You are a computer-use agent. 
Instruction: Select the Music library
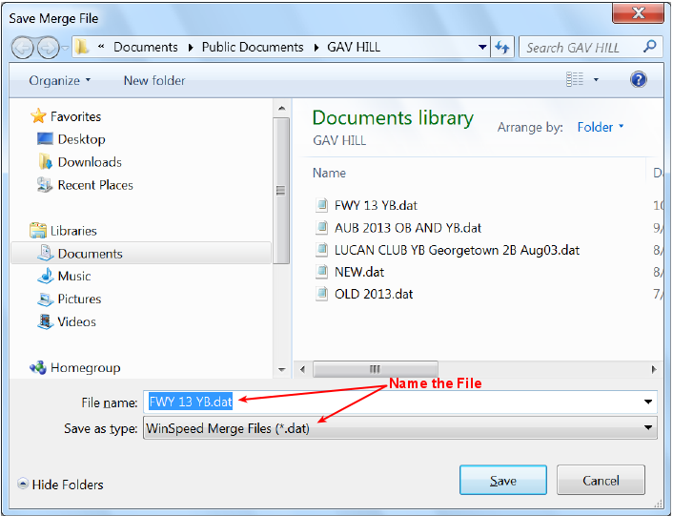point(73,276)
